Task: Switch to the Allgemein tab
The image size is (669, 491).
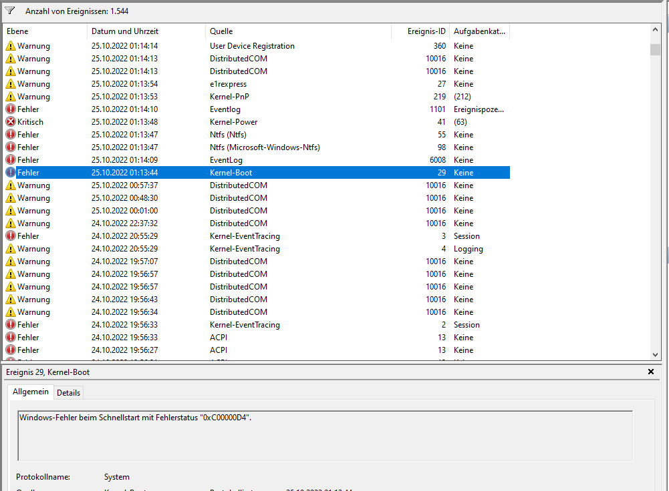Action: coord(31,392)
